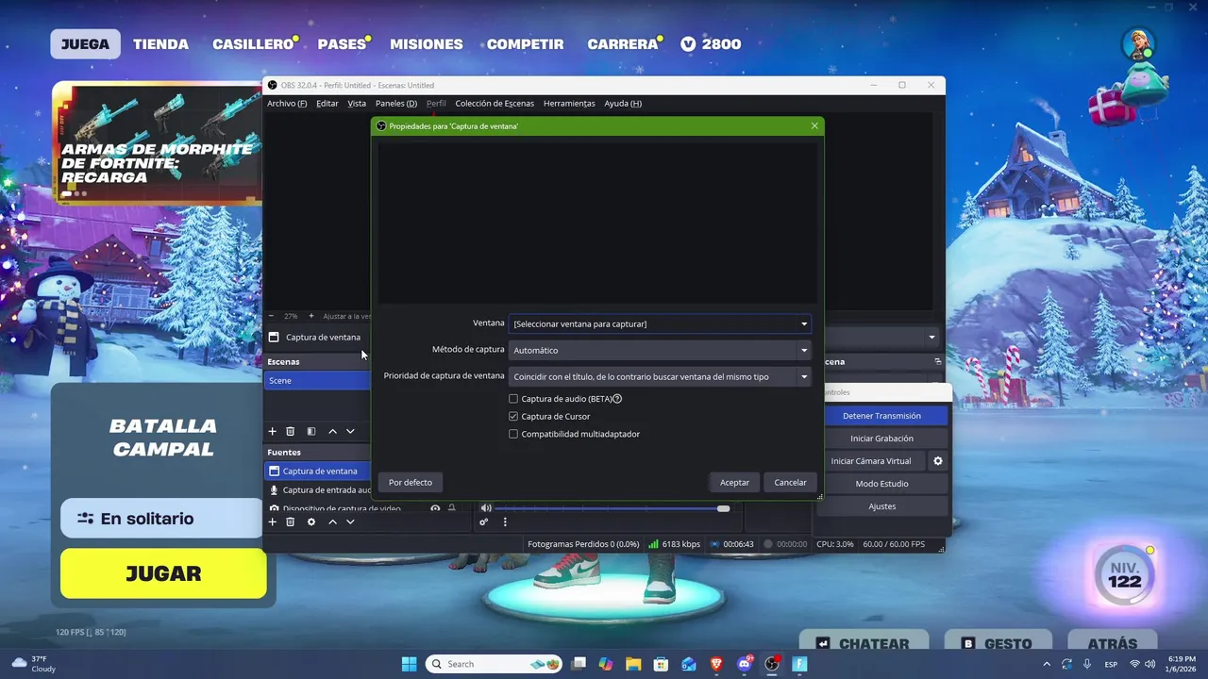Open advanced audio properties gears icon
Image resolution: width=1208 pixels, height=679 pixels.
[x=484, y=522]
